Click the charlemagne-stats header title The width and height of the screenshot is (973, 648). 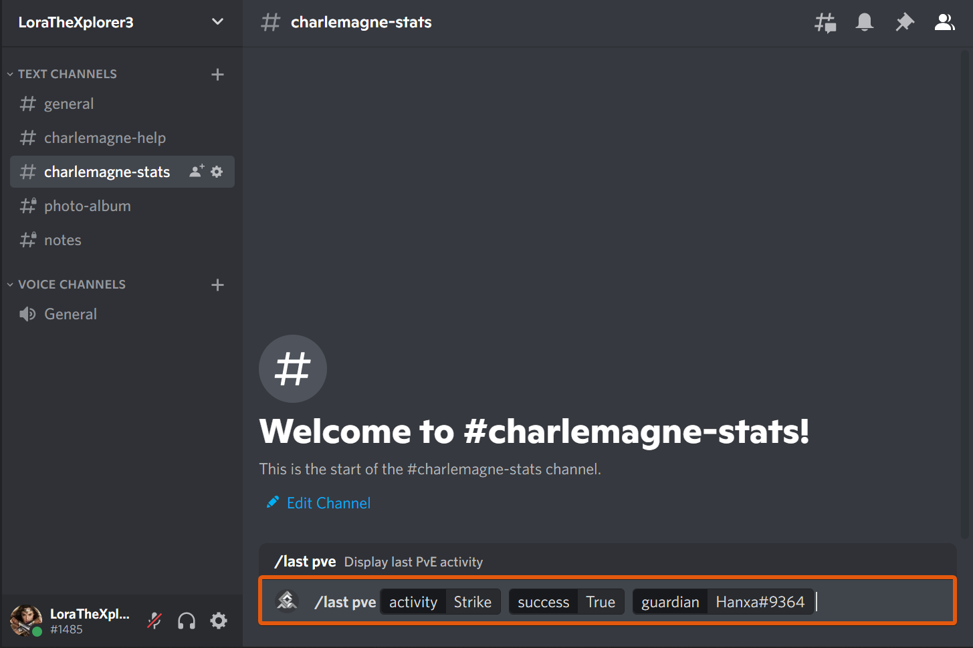pyautogui.click(x=361, y=22)
